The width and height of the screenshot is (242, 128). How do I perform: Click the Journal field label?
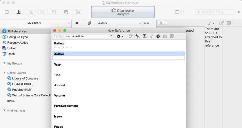[x=59, y=85]
